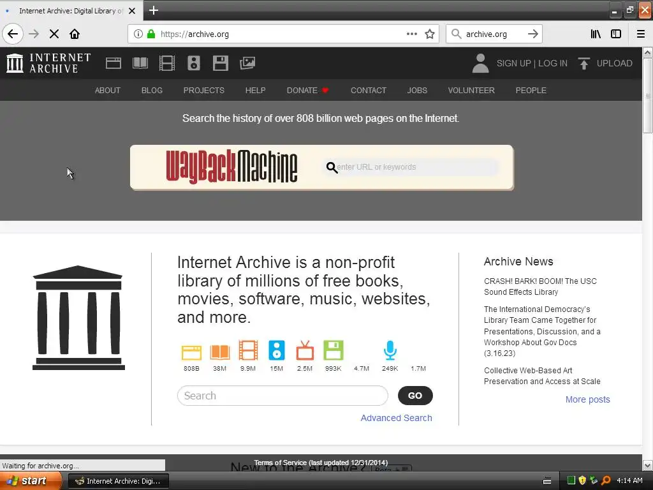This screenshot has height=490, width=653.
Task: Open the BLOG menu item
Action: (152, 91)
